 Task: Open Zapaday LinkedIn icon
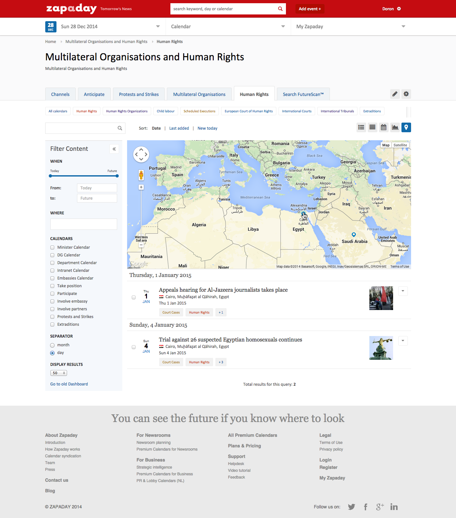click(394, 507)
